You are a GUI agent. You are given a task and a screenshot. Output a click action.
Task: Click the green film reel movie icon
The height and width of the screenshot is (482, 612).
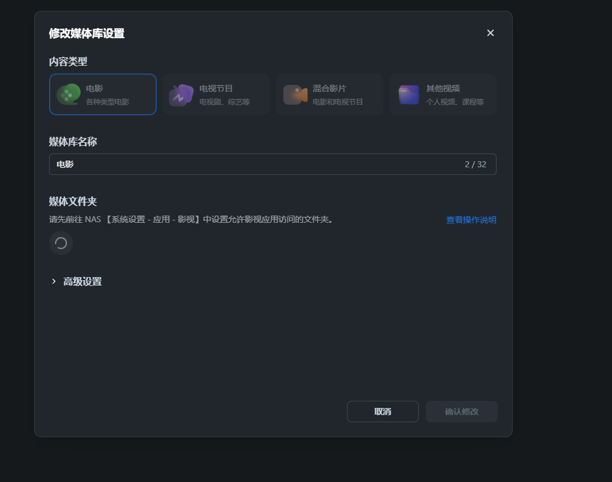coord(68,94)
